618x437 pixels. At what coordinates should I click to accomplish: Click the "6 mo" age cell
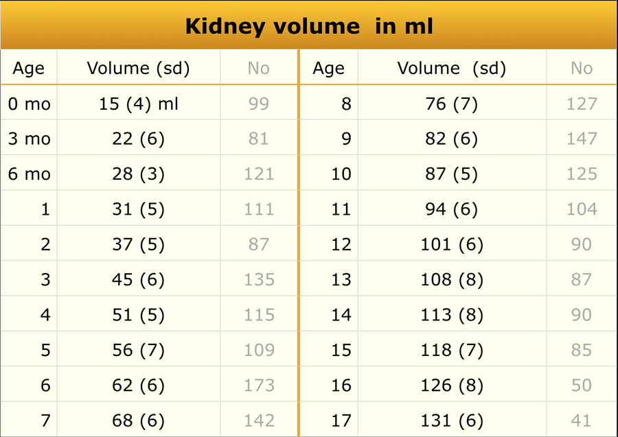pyautogui.click(x=30, y=174)
